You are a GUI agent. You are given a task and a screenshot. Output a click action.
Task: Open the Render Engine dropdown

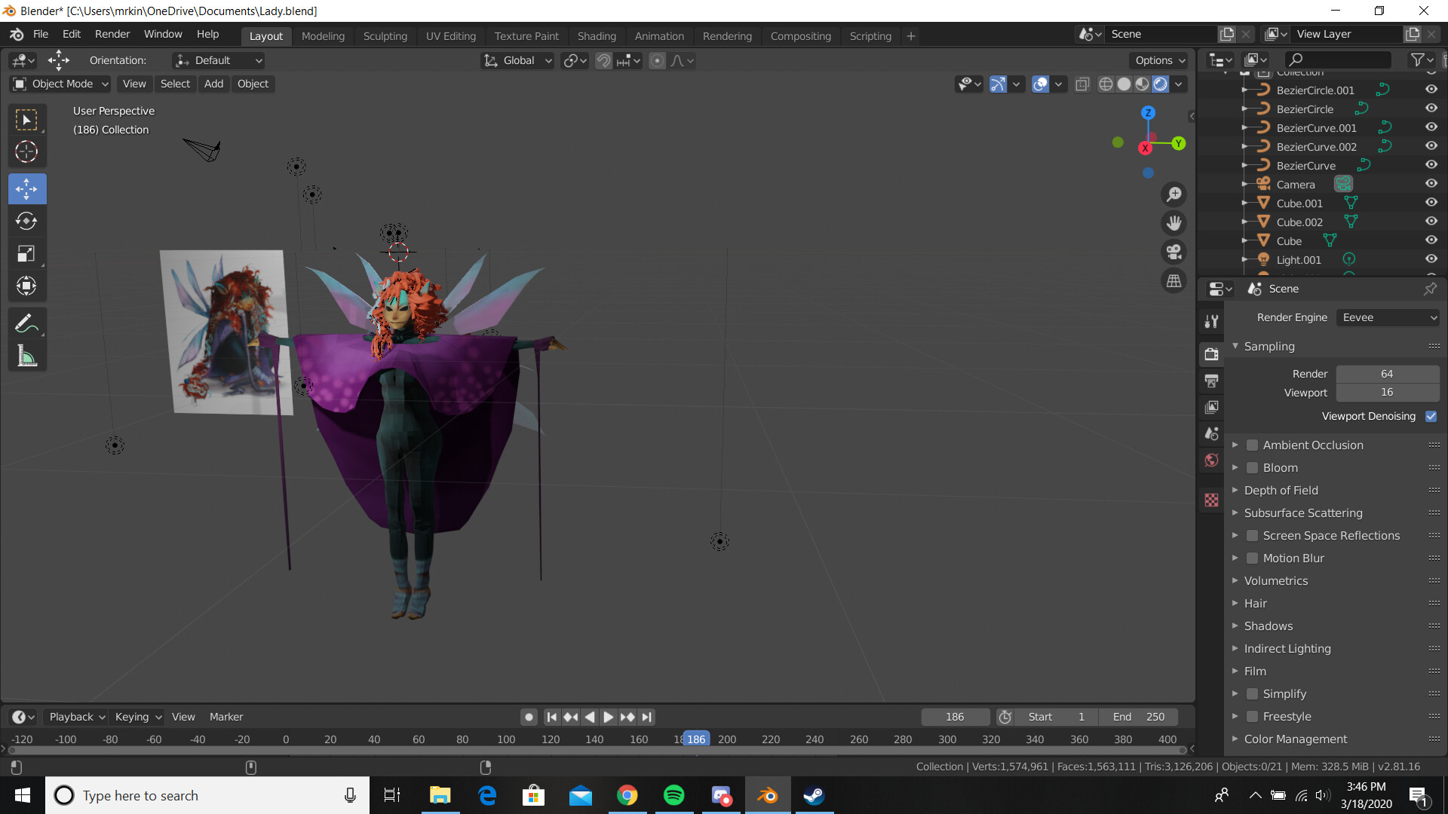point(1388,317)
